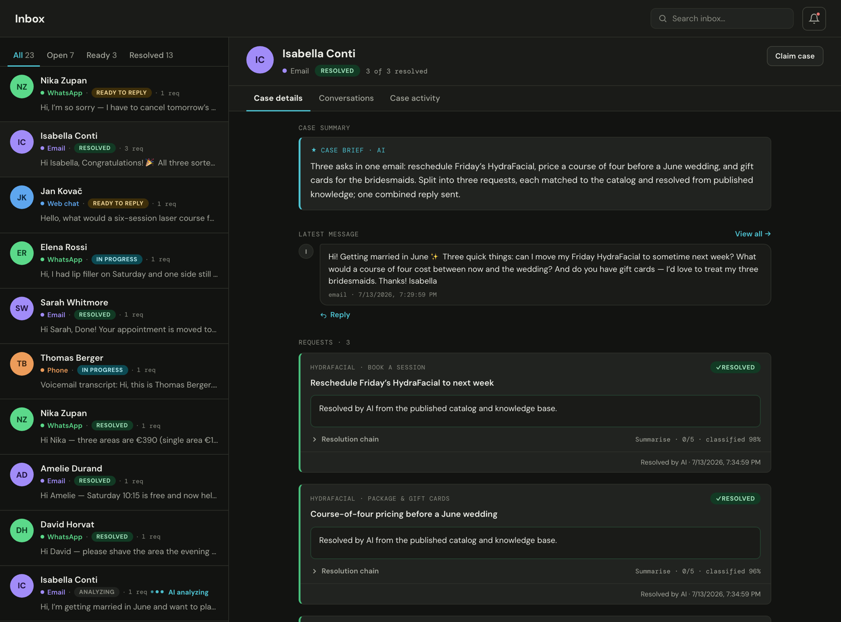Click the Search inbox field

point(722,18)
